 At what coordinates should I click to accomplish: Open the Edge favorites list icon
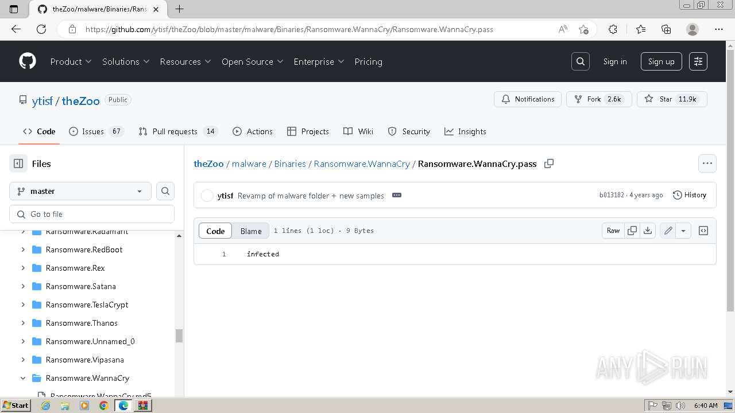point(641,29)
